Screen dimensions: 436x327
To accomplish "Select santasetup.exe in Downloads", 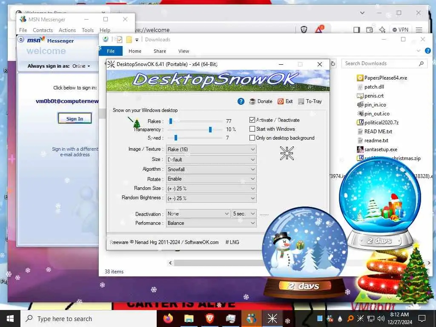I will (377, 149).
